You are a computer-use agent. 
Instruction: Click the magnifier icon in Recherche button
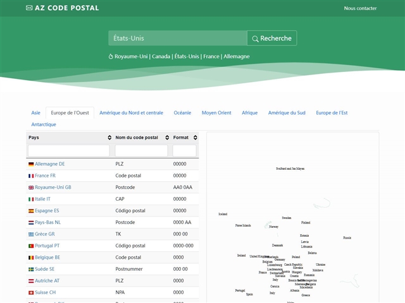pos(255,39)
